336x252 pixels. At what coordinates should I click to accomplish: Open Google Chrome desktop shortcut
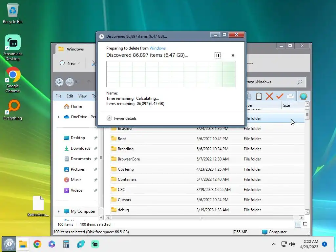click(13, 80)
